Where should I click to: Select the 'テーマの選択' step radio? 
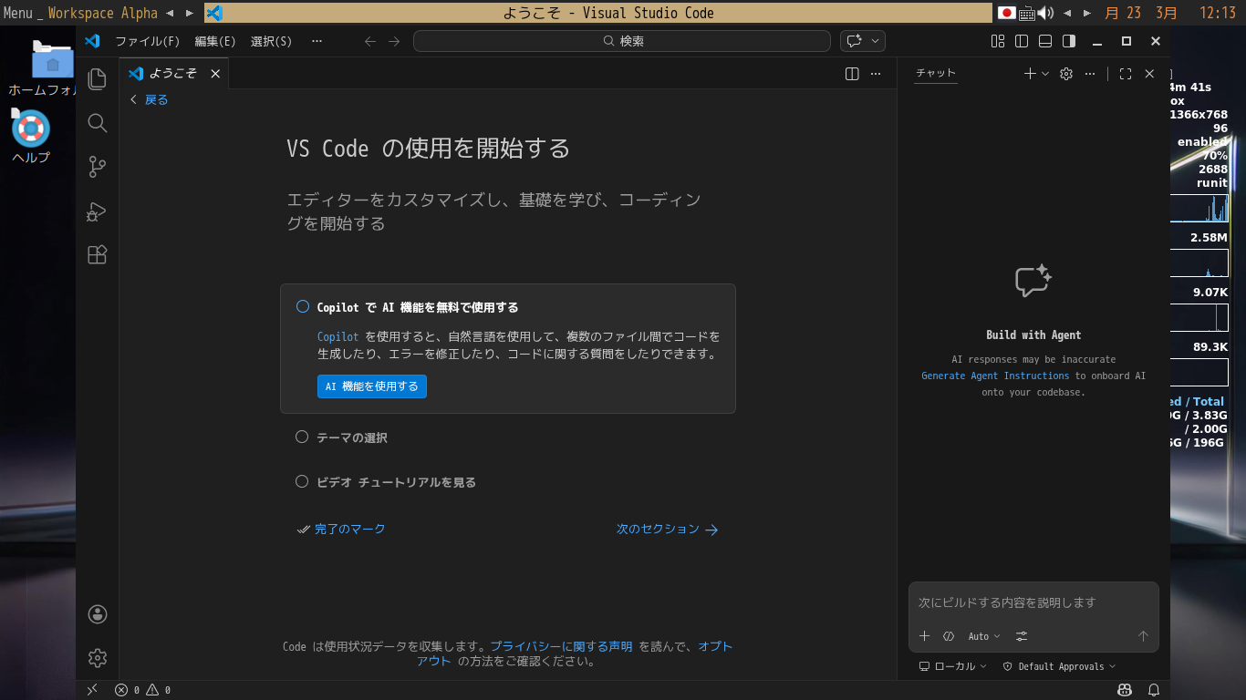[302, 437]
